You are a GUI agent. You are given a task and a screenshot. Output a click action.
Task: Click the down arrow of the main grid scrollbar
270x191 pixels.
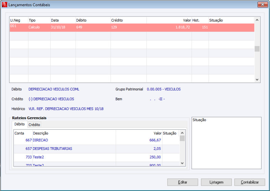click(257, 79)
